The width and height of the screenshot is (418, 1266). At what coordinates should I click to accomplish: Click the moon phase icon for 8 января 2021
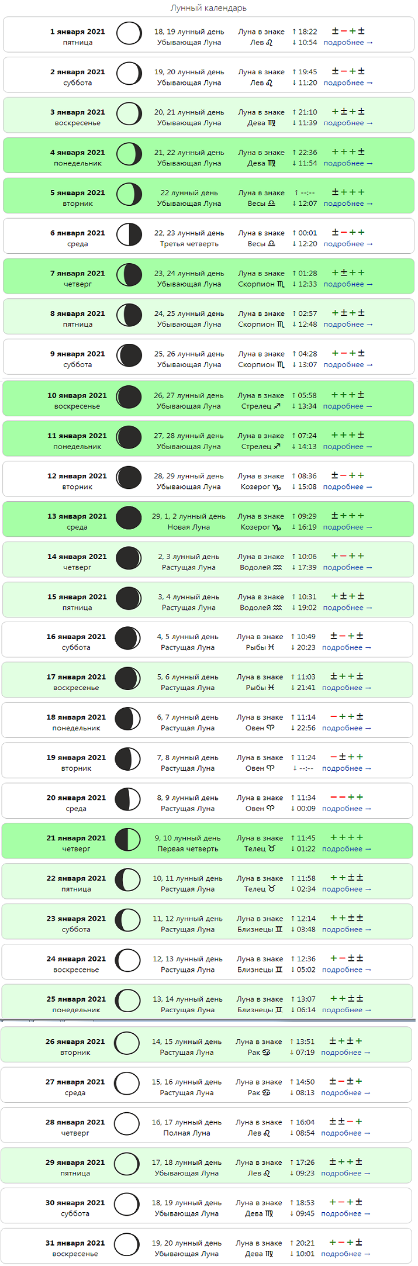click(129, 316)
